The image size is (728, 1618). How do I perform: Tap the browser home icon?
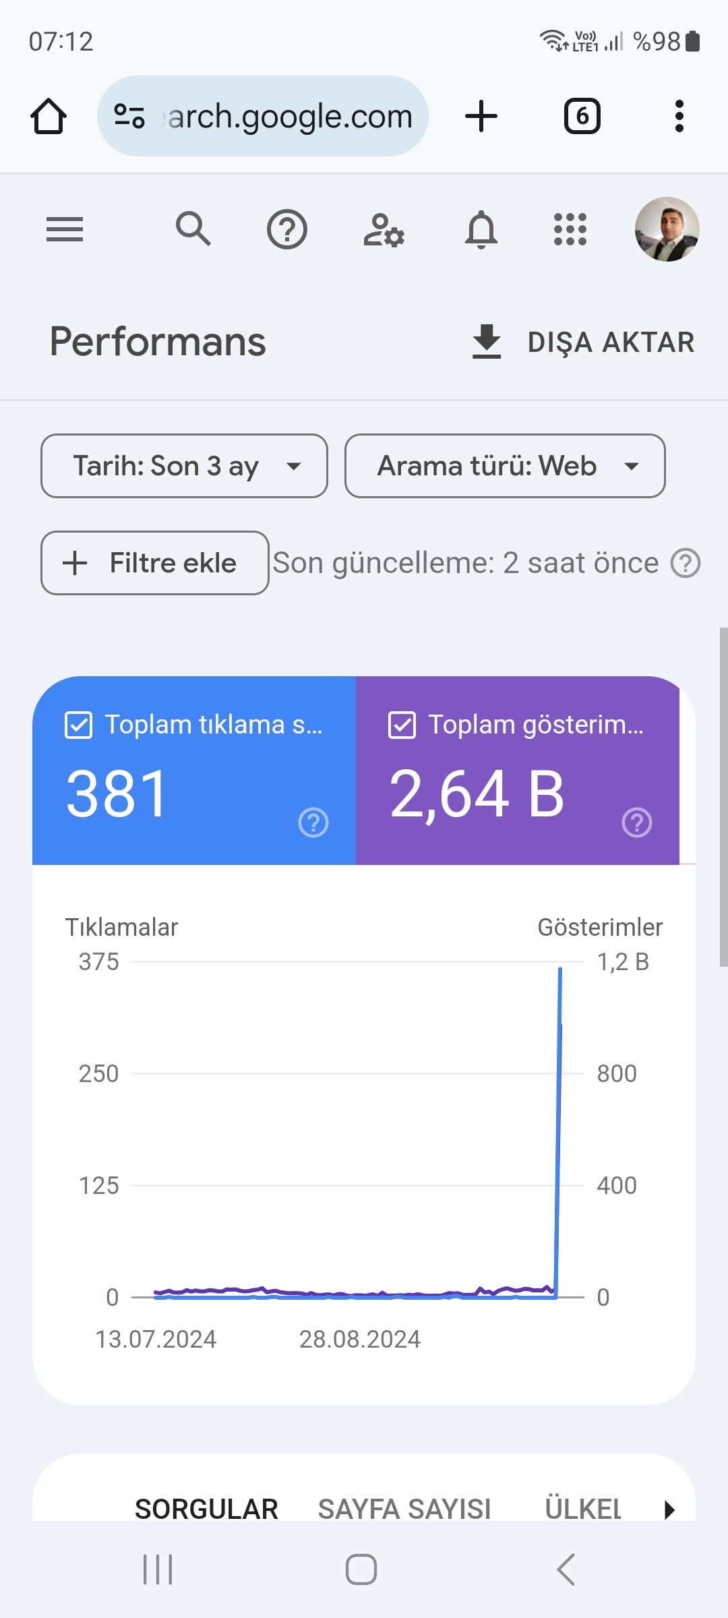point(49,116)
